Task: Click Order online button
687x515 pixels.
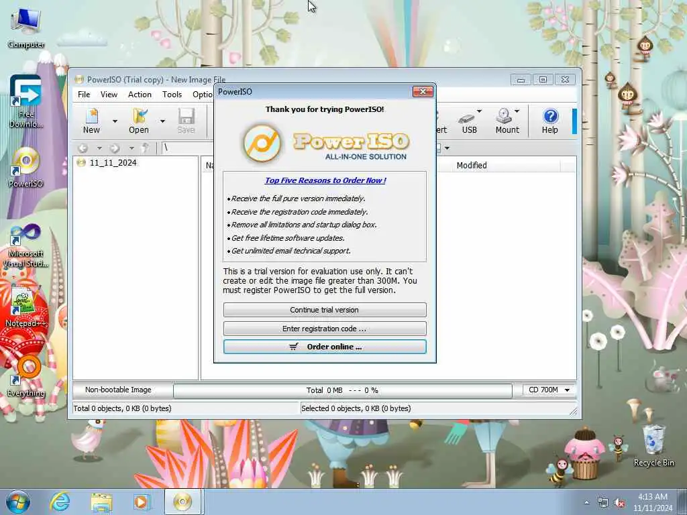Action: 325,347
